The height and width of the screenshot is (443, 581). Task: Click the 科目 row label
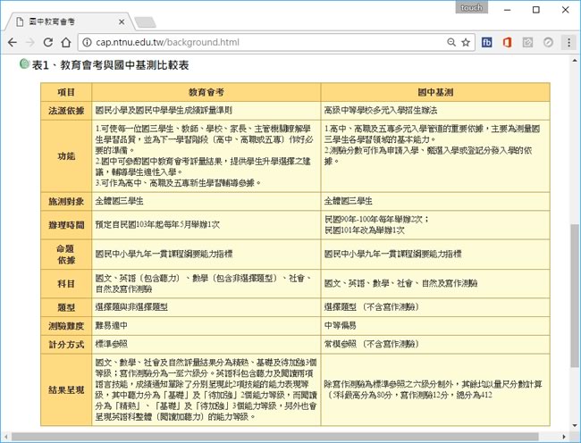pyautogui.click(x=66, y=283)
